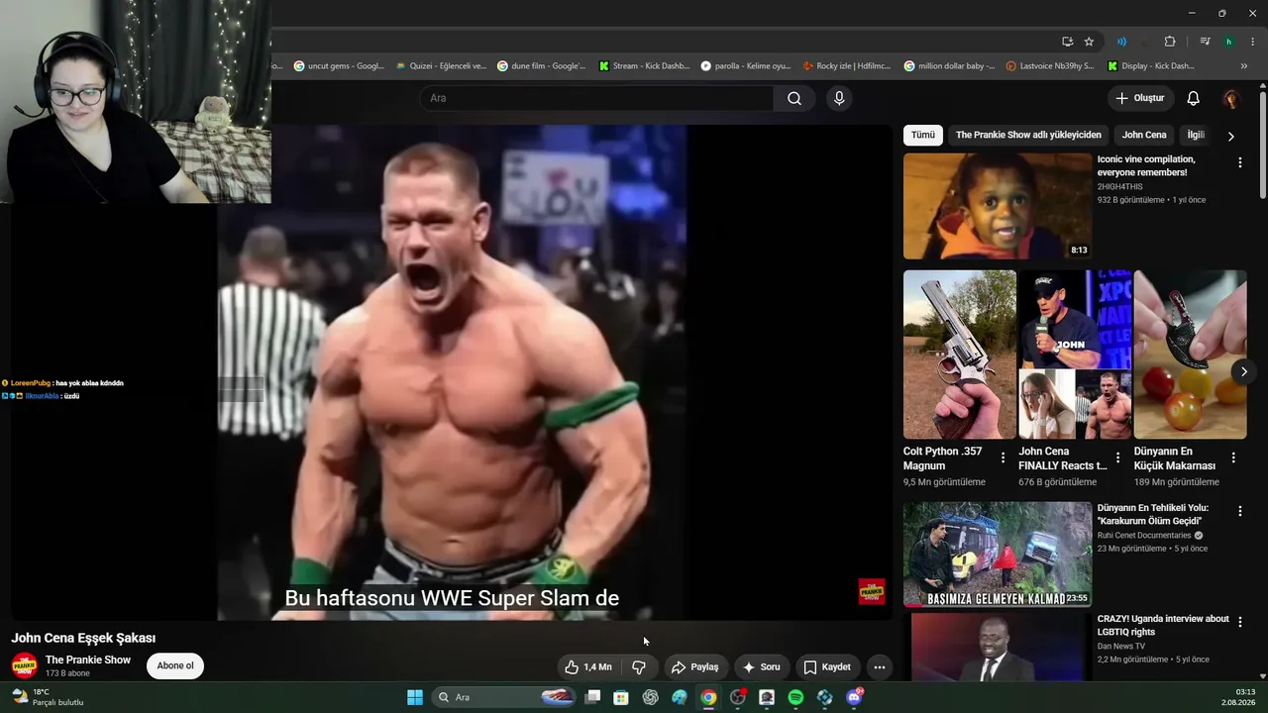Open Microsoft Store from the taskbar

pyautogui.click(x=621, y=697)
